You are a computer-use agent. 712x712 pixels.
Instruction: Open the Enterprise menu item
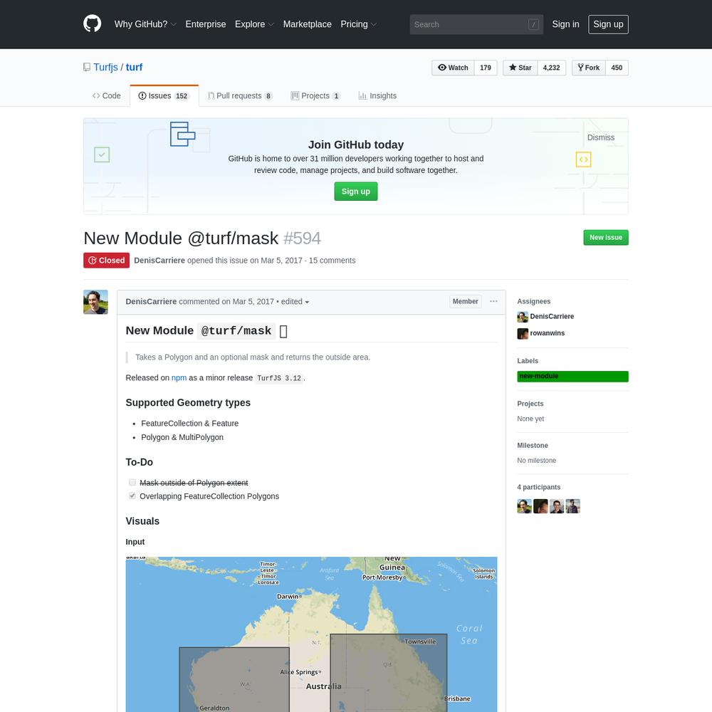(x=206, y=24)
